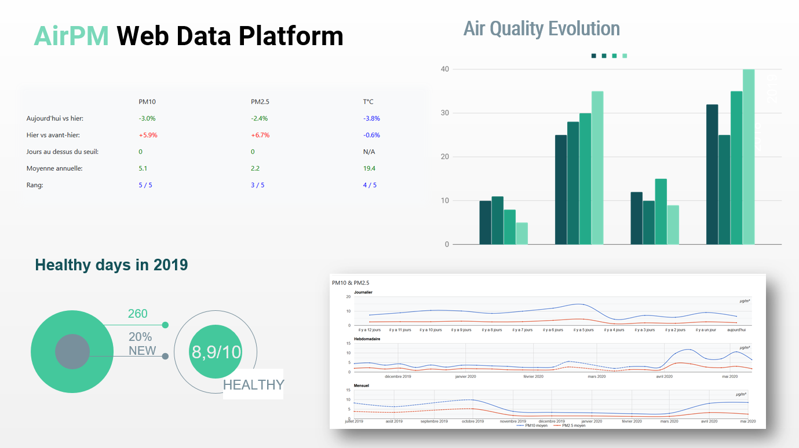Select "Jours au dessus du seuil:" row label

pyautogui.click(x=63, y=152)
